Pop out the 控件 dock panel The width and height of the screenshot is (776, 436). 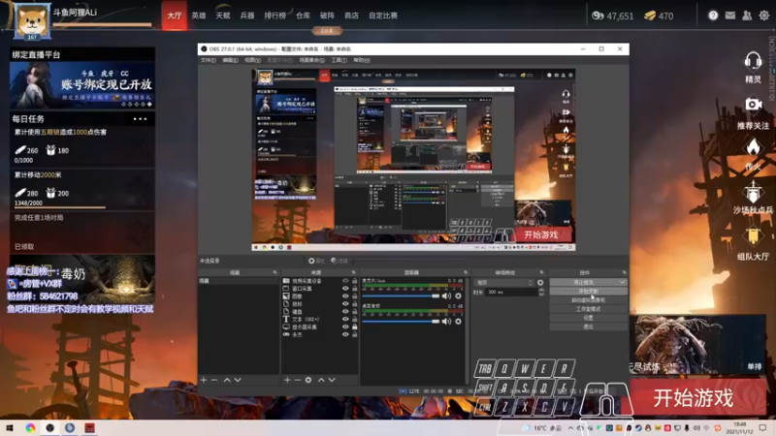[624, 272]
